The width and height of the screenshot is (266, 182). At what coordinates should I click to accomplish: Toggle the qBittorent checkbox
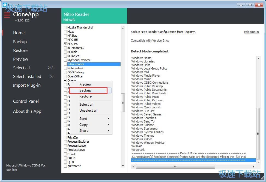65,166
